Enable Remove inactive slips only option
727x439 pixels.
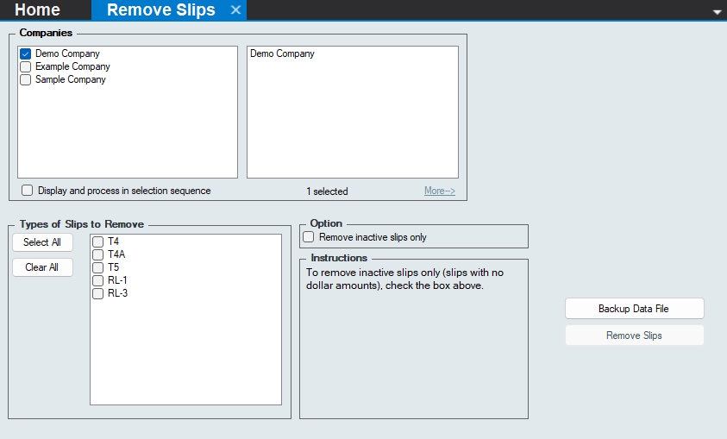tap(309, 237)
